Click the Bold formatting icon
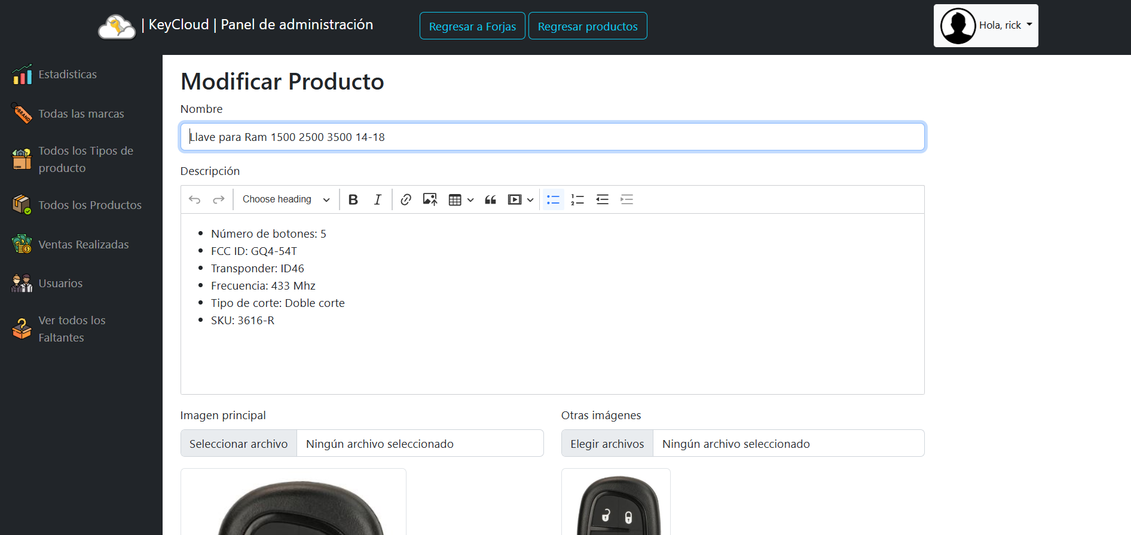 [x=353, y=199]
